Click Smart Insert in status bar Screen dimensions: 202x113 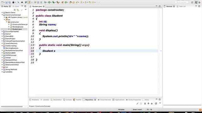pos(137,110)
